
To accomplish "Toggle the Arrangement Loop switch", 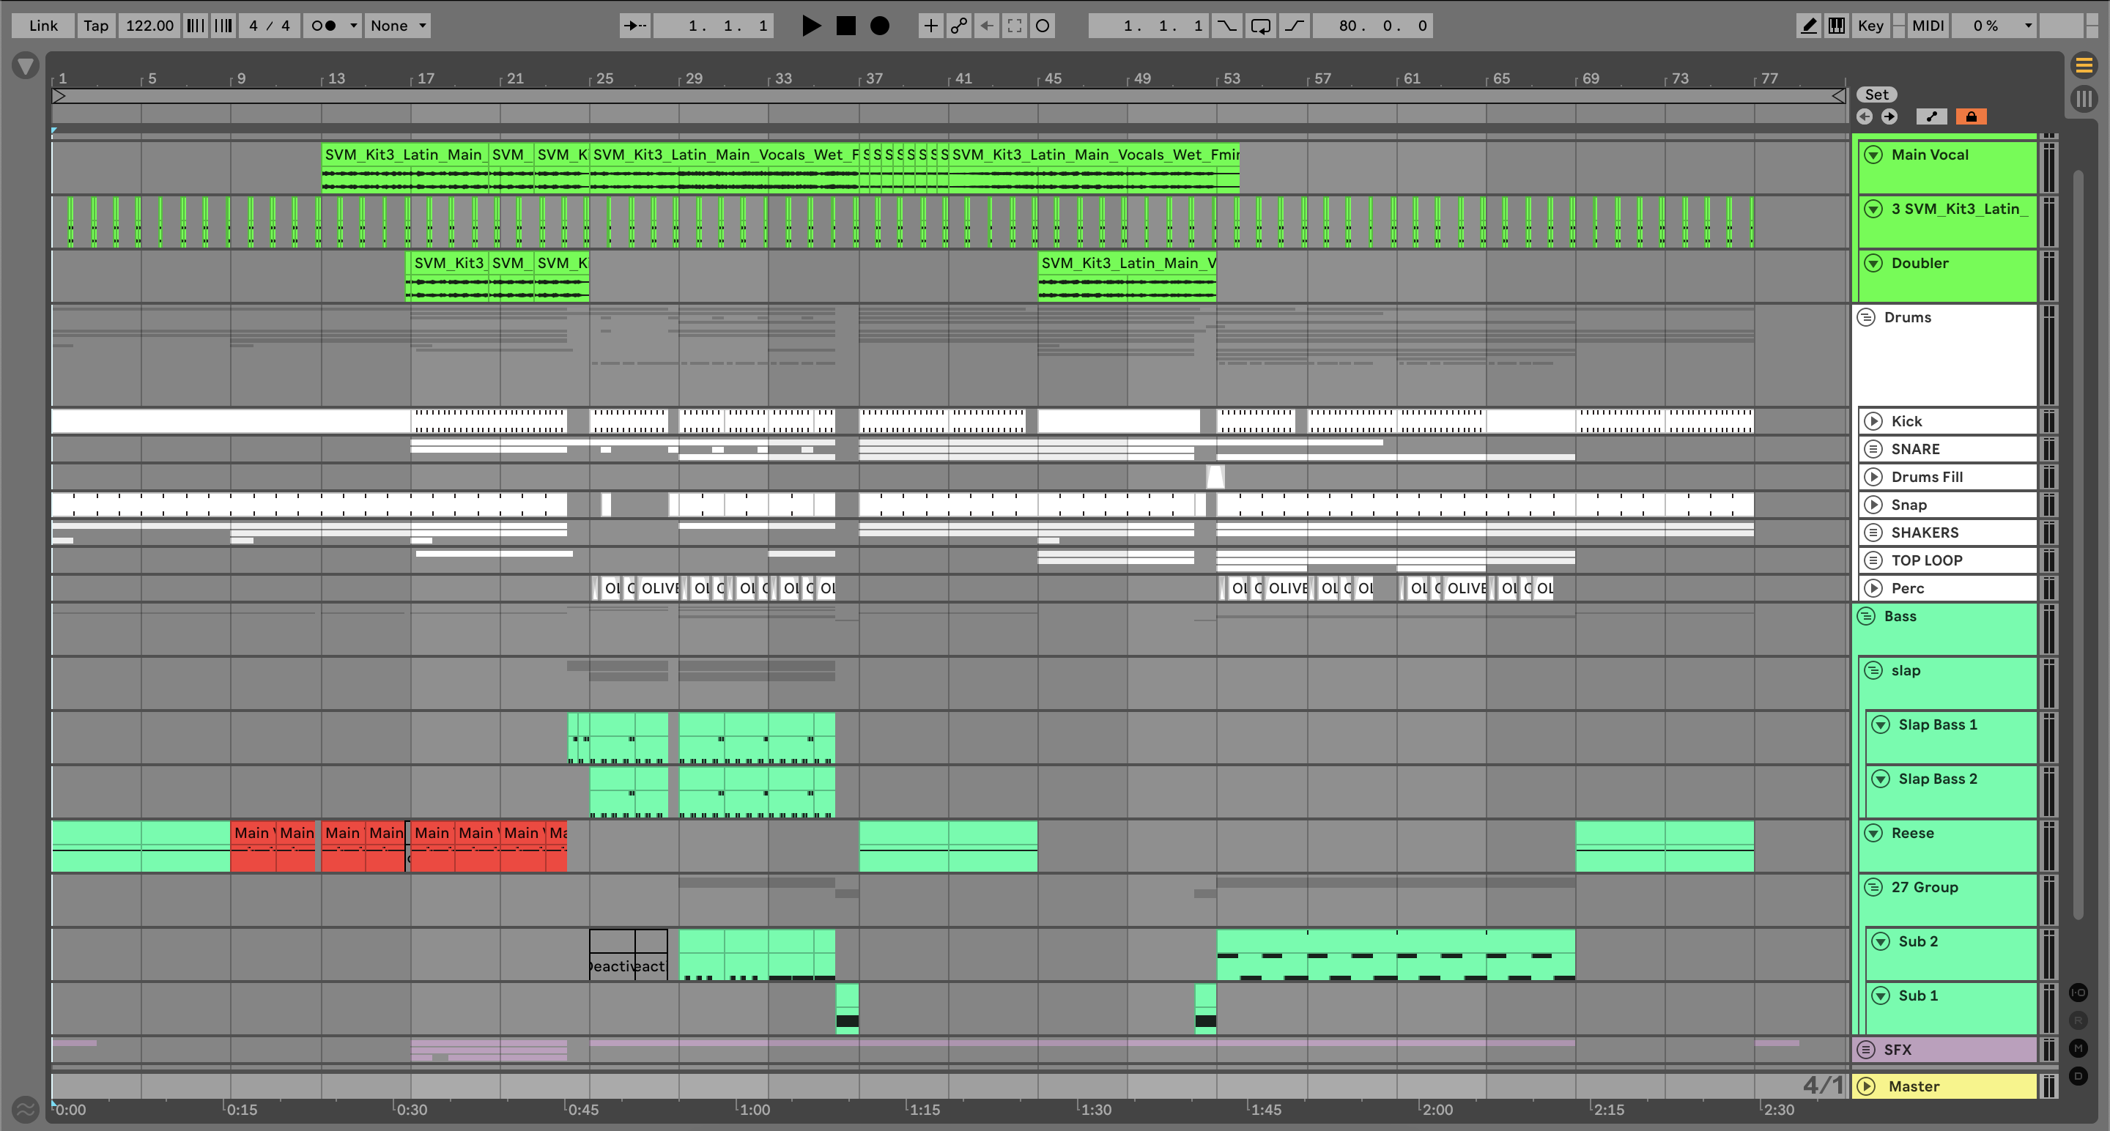I will pos(1261,26).
